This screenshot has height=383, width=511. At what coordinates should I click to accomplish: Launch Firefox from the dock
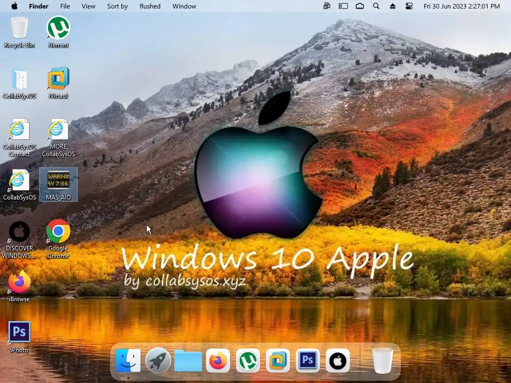pyautogui.click(x=218, y=361)
